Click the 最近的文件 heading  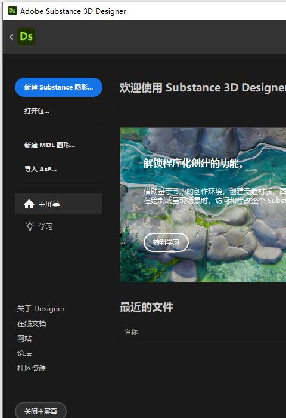[x=147, y=307]
